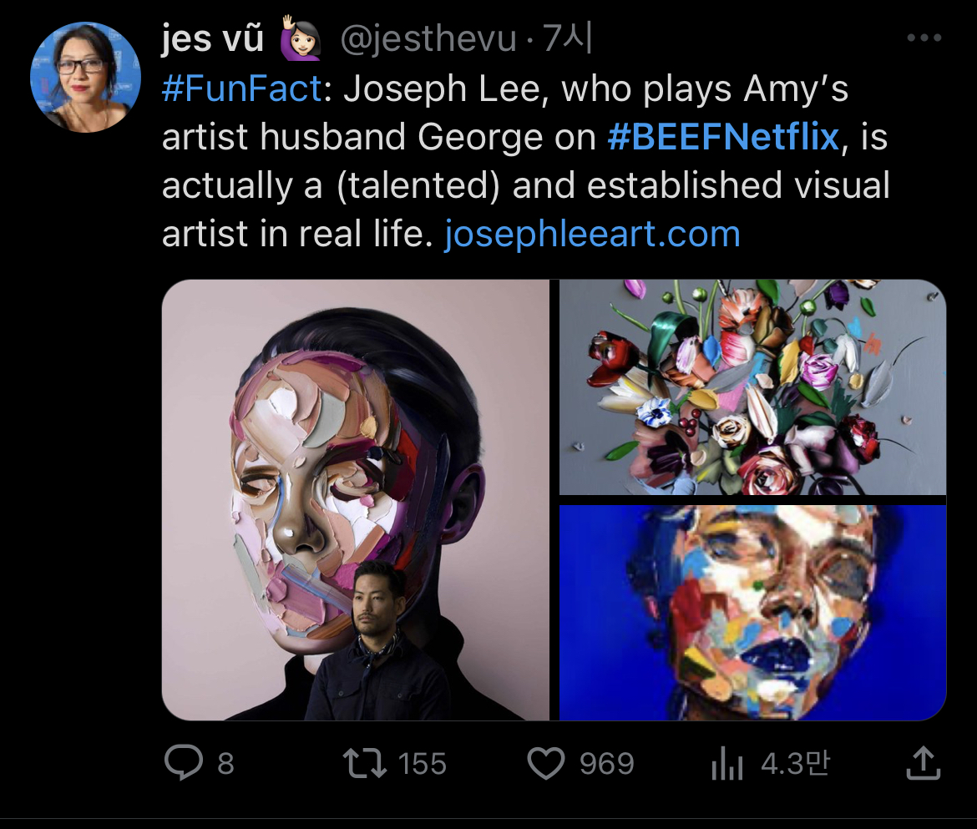
Task: Click the reply count 8
Action: (x=225, y=763)
